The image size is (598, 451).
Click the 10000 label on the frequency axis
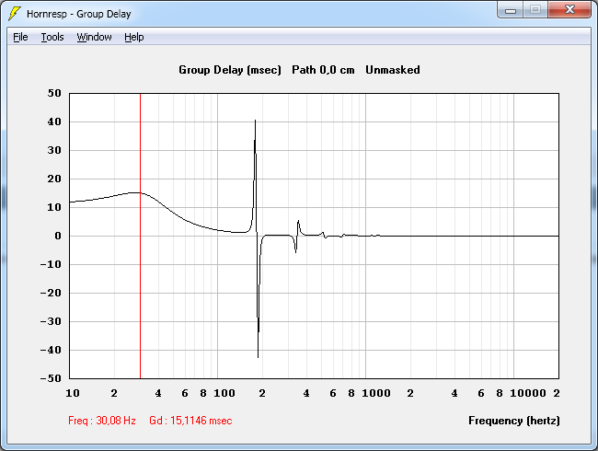[528, 393]
